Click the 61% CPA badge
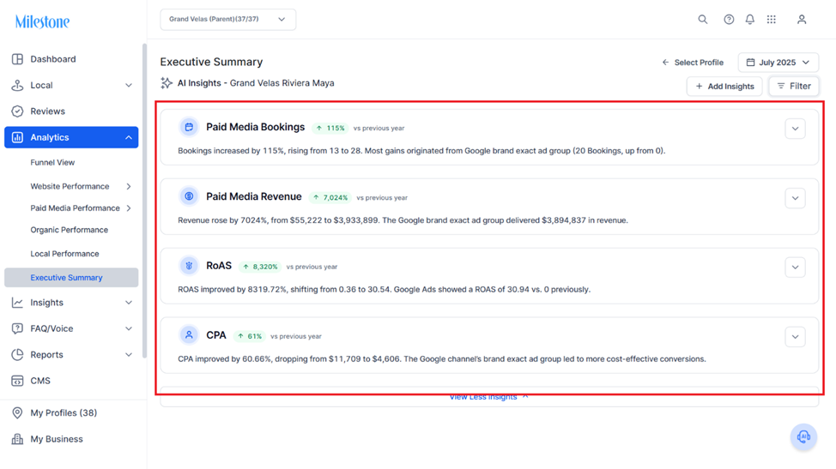836x469 pixels. point(250,336)
